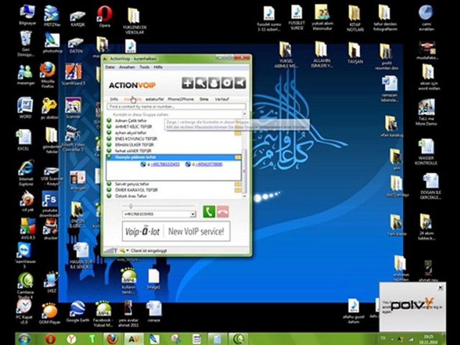The height and width of the screenshot is (345, 460).
Task: Open the Hilfe menu
Action: (x=158, y=67)
